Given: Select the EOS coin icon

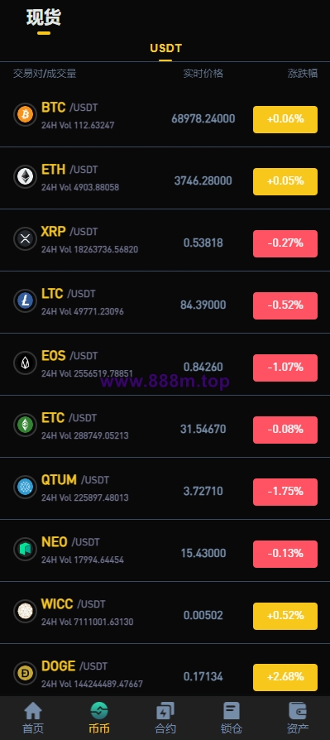Looking at the screenshot, I should point(25,363).
